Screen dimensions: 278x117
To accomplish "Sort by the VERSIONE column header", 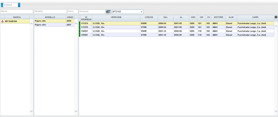I will [116, 17].
